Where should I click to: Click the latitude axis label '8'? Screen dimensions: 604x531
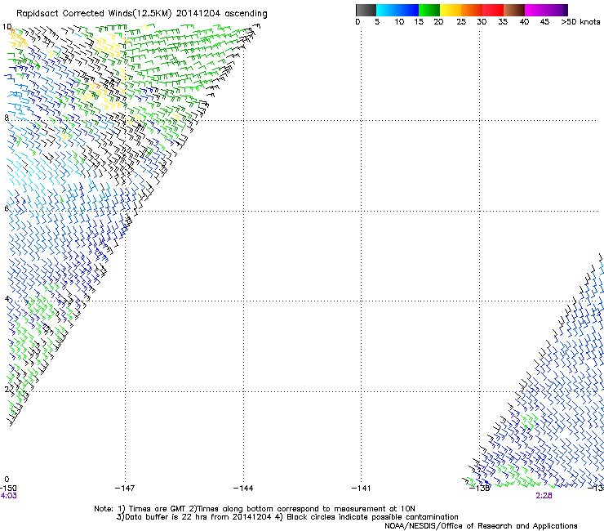pos(7,118)
